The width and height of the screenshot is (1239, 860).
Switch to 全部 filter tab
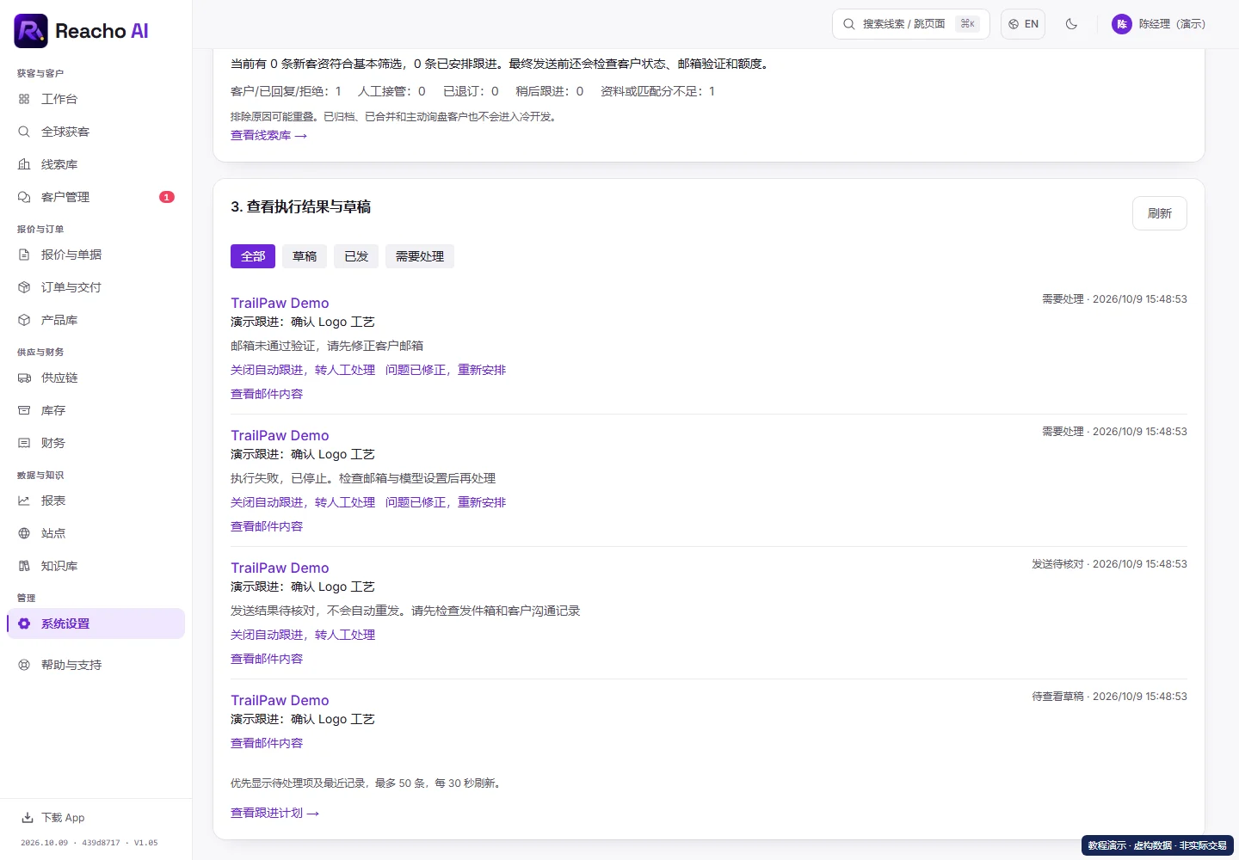tap(253, 256)
